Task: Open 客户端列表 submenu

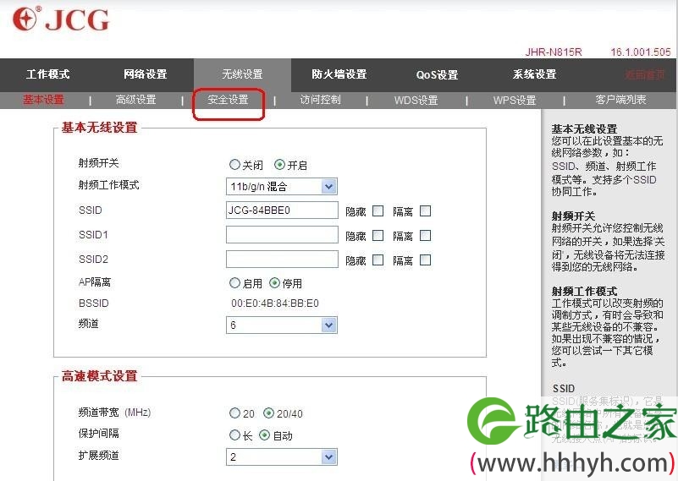Action: pos(620,100)
